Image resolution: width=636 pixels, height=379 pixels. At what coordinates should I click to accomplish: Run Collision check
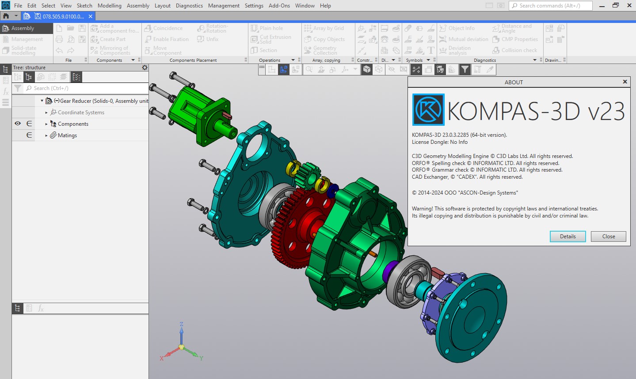tap(514, 50)
